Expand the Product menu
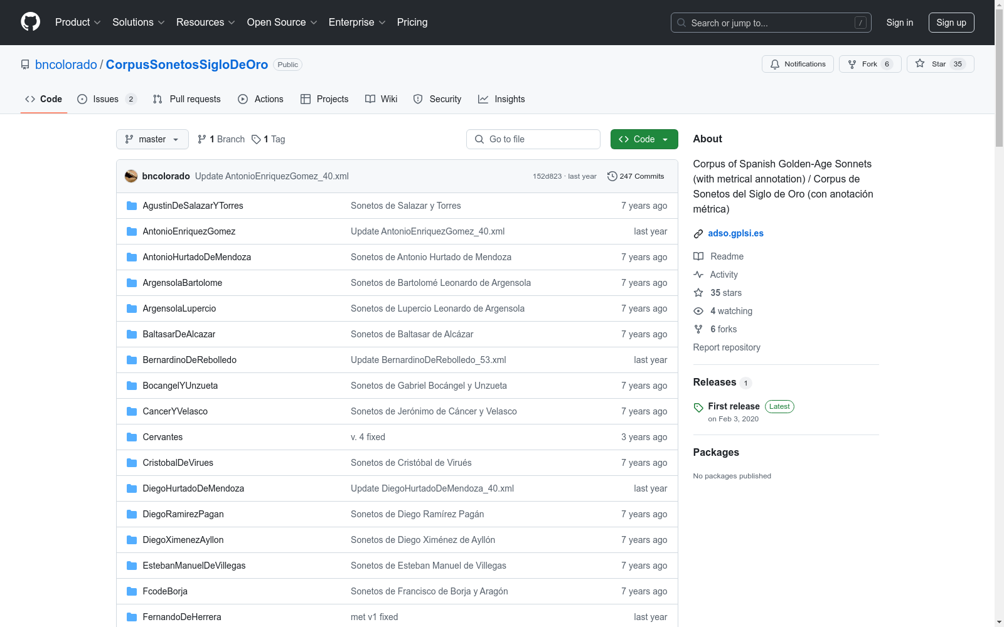 pos(78,23)
